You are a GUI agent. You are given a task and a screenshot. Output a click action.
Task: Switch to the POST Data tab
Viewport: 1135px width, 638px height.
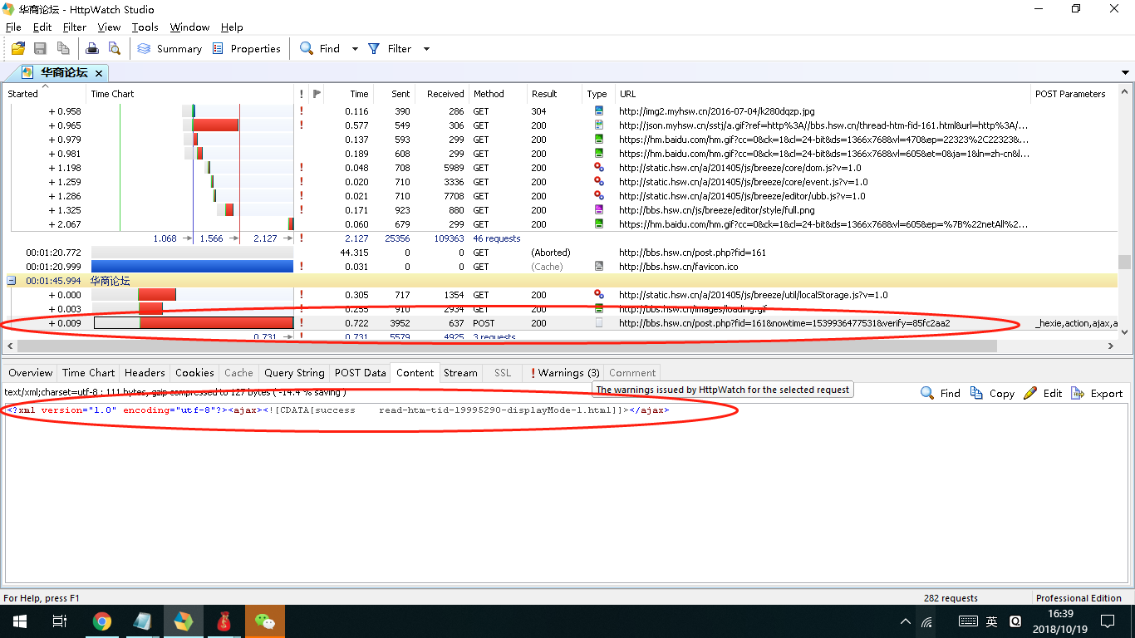(x=360, y=373)
